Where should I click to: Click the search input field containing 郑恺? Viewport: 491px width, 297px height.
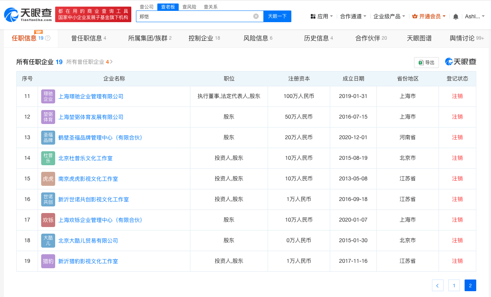[x=194, y=16]
